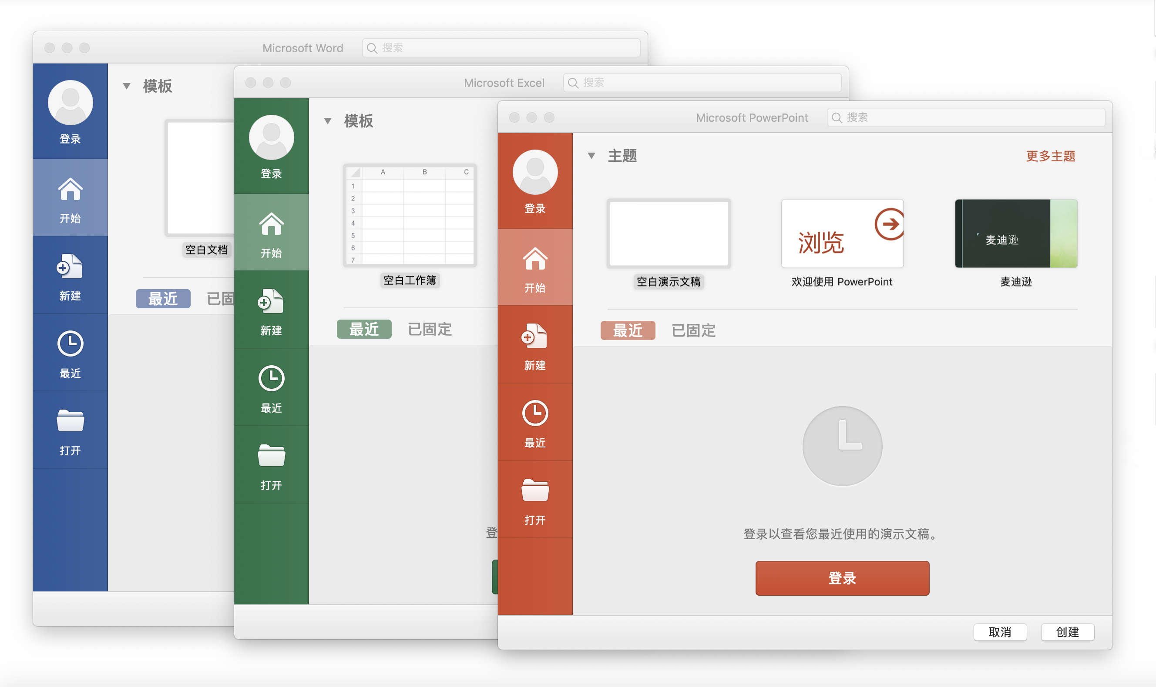The height and width of the screenshot is (687, 1156).
Task: Click the 创建 button
Action: coord(1068,632)
